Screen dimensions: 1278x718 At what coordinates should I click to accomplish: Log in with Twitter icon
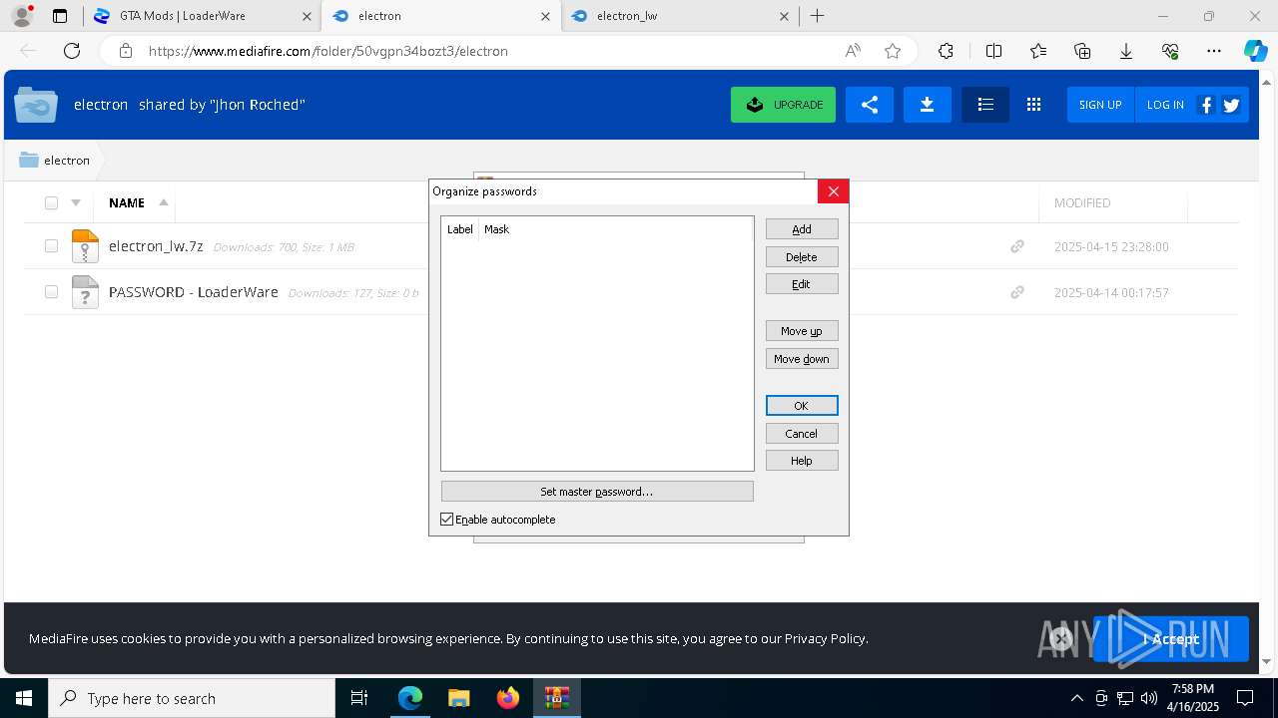(1231, 105)
